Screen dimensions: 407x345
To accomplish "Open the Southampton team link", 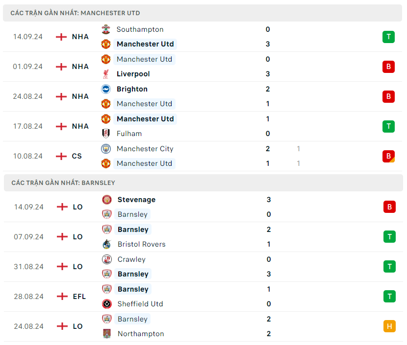I will pos(140,29).
